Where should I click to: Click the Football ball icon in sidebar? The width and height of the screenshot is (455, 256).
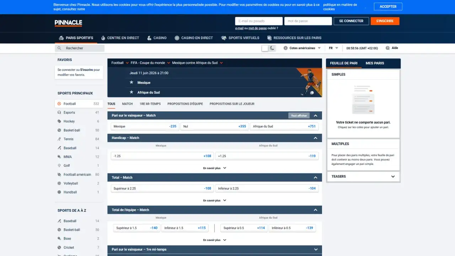coord(59,104)
